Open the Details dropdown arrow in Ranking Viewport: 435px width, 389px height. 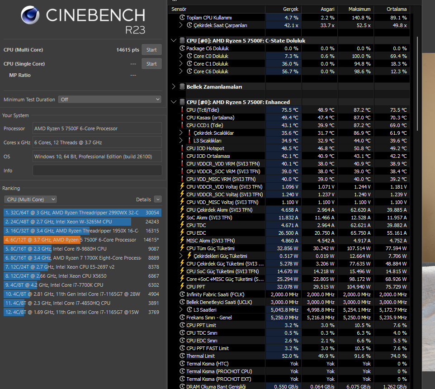(x=157, y=199)
